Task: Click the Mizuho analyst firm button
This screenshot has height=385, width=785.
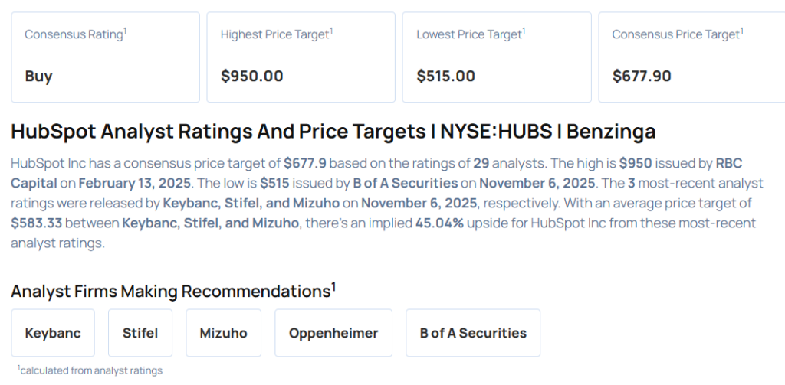Action: click(x=223, y=333)
